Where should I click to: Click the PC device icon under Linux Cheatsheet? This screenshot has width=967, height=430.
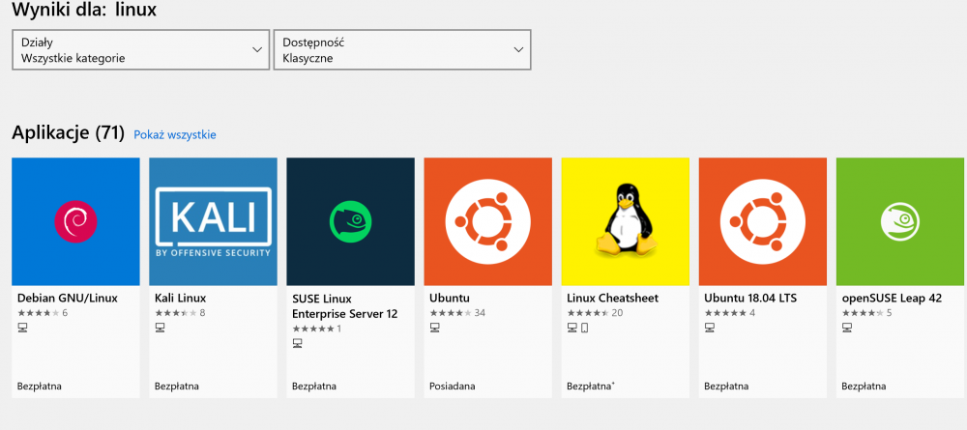(x=571, y=328)
